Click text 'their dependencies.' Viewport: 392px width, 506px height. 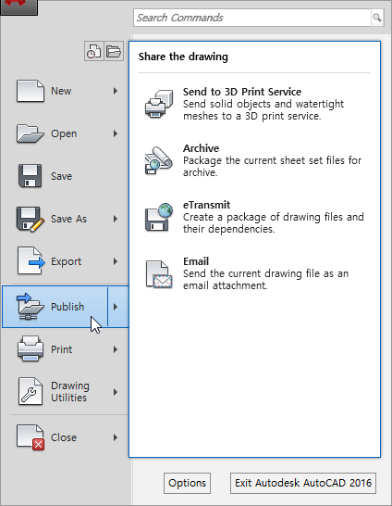click(229, 229)
